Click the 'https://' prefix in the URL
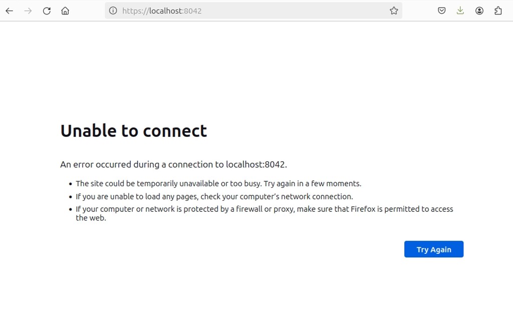The width and height of the screenshot is (513, 316). point(136,11)
